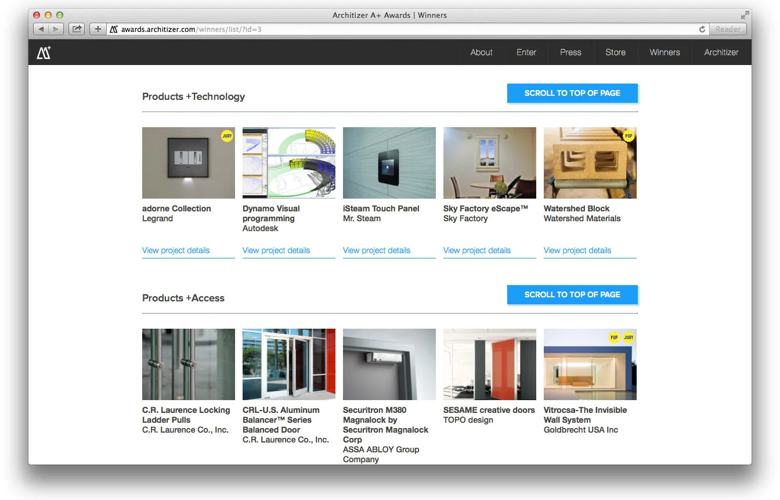
Task: Go forward with the browser forward arrow
Action: click(56, 29)
